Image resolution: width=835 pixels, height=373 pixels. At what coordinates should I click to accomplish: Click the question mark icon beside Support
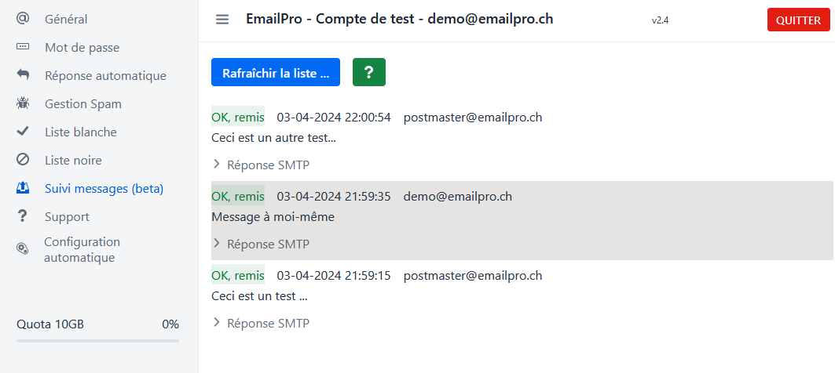23,216
